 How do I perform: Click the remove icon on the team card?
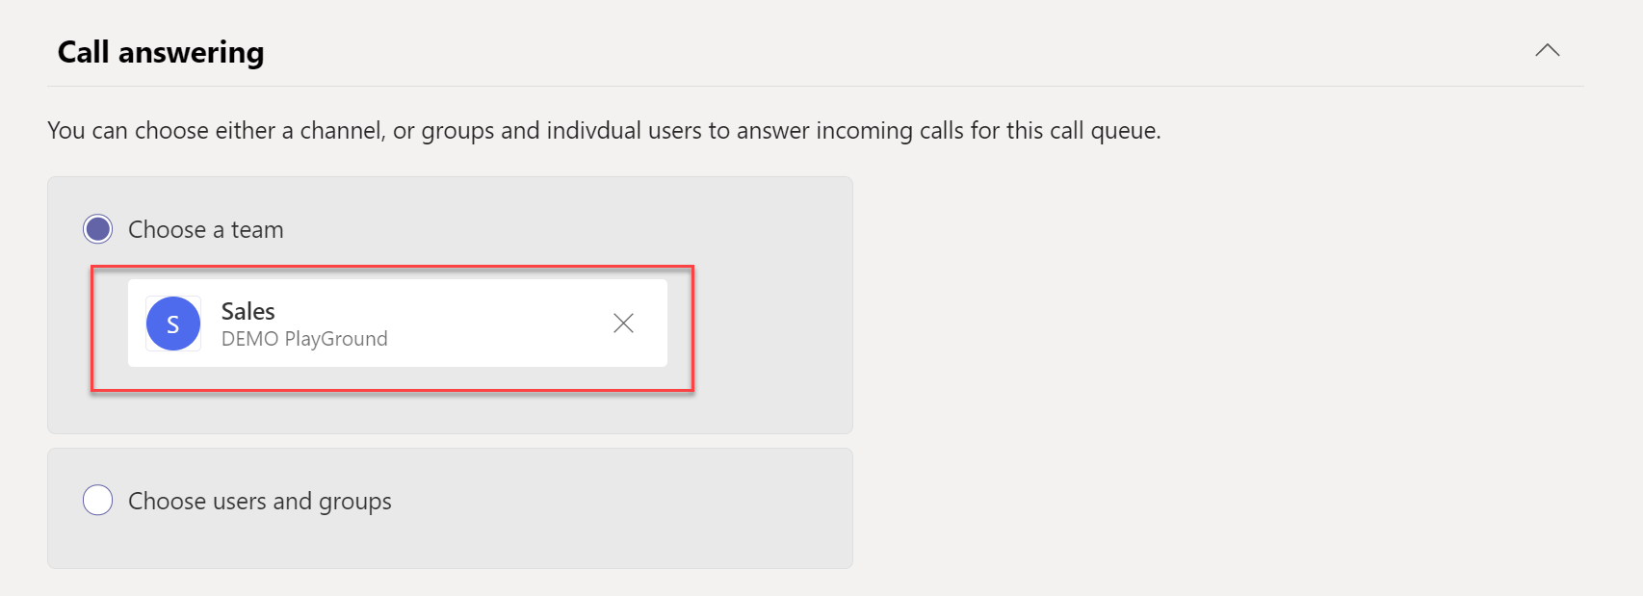tap(623, 324)
